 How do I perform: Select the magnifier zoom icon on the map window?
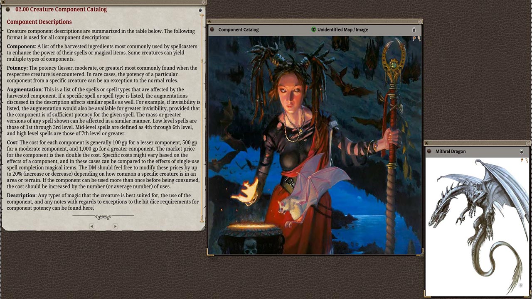click(419, 39)
